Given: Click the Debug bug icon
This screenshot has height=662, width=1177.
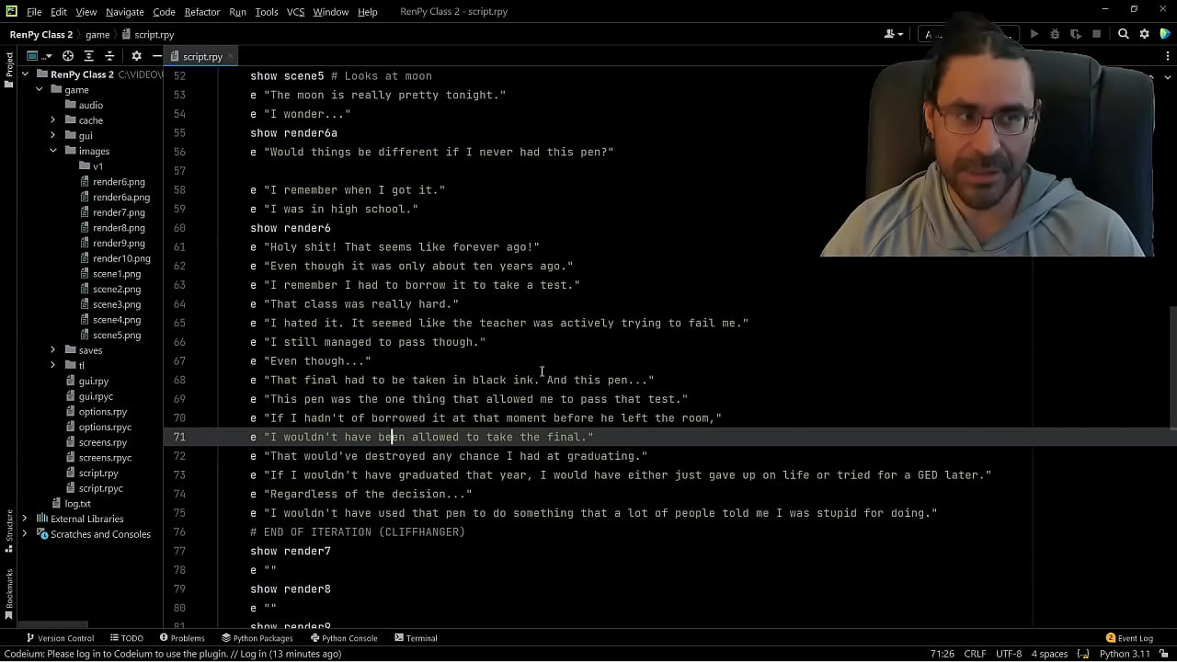Looking at the screenshot, I should click(x=1055, y=34).
